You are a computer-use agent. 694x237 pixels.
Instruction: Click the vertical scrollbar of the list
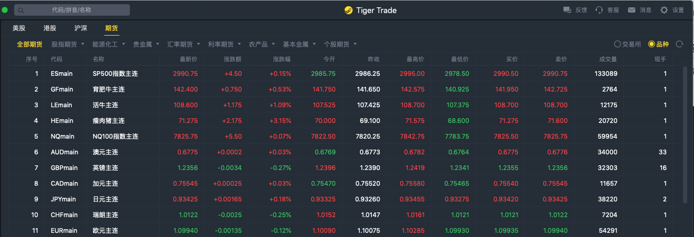[685, 135]
